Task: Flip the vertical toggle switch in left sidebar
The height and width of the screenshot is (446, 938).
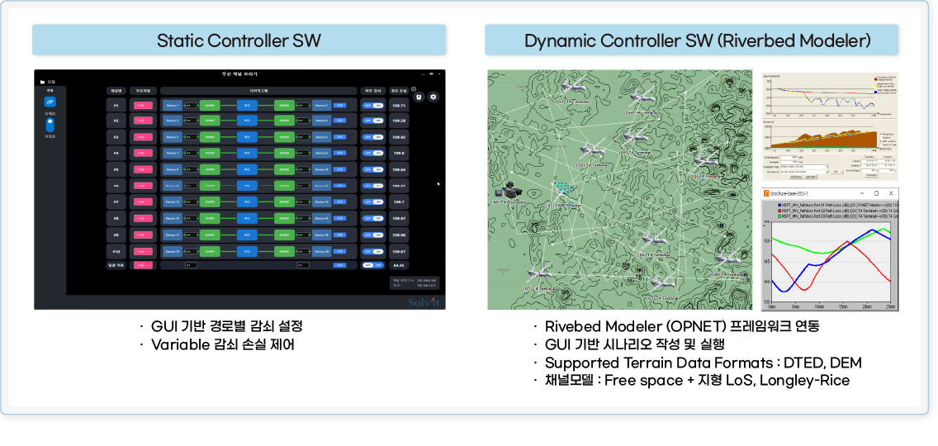Action: pos(50,125)
